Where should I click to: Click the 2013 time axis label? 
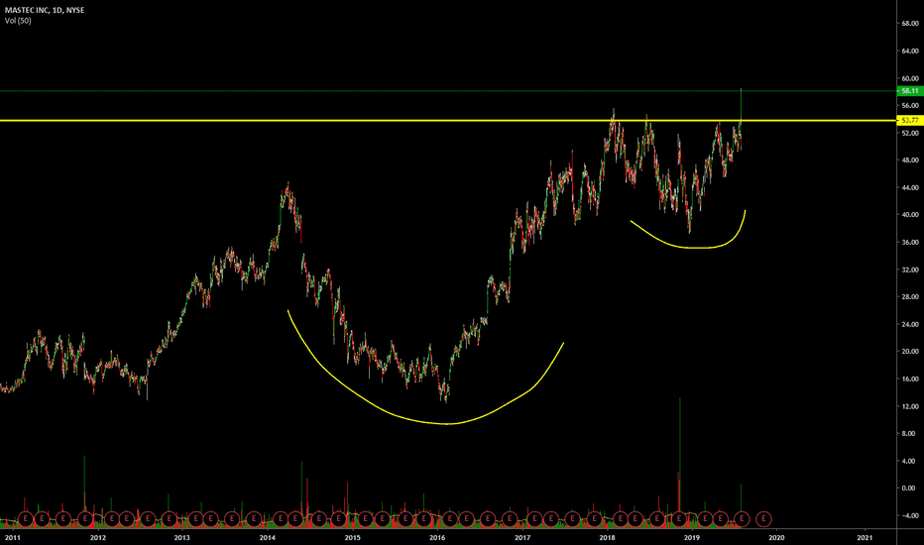(182, 537)
